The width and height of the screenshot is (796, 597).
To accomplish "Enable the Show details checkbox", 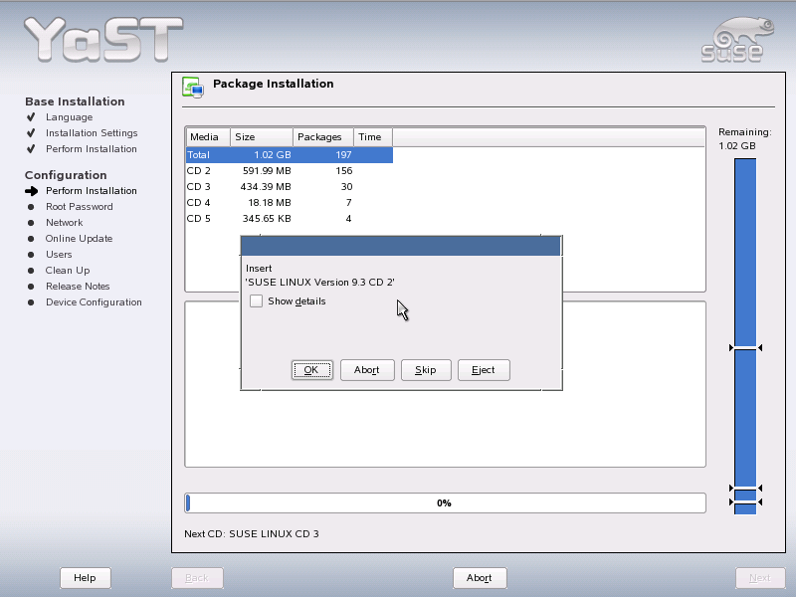I will pos(257,301).
